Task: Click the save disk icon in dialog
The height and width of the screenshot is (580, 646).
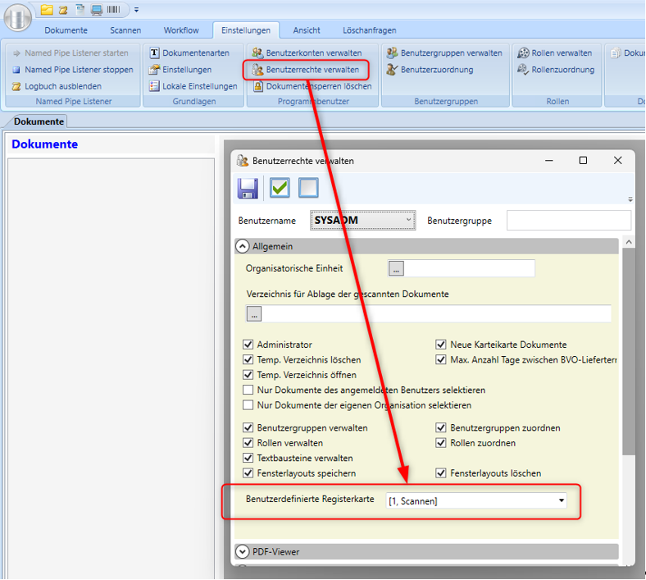Action: (x=248, y=188)
